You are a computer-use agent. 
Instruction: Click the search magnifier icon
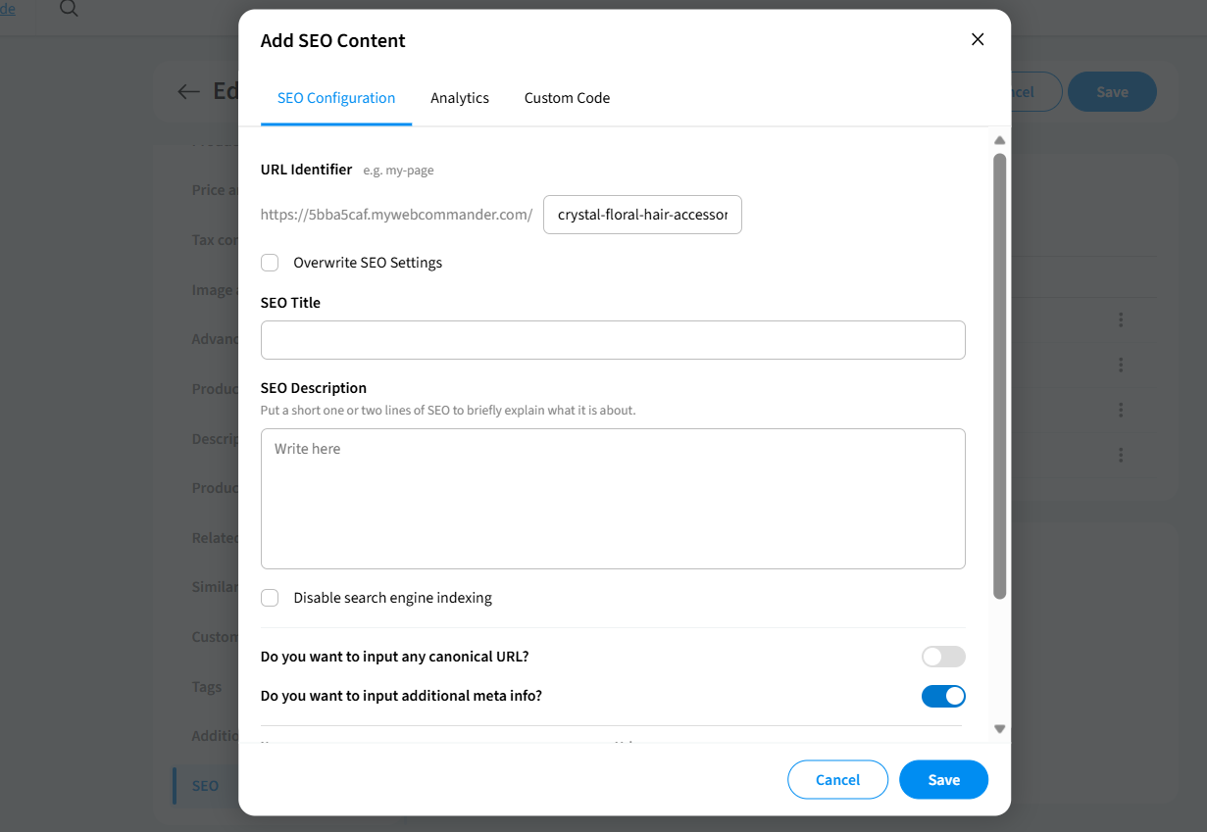[x=69, y=10]
